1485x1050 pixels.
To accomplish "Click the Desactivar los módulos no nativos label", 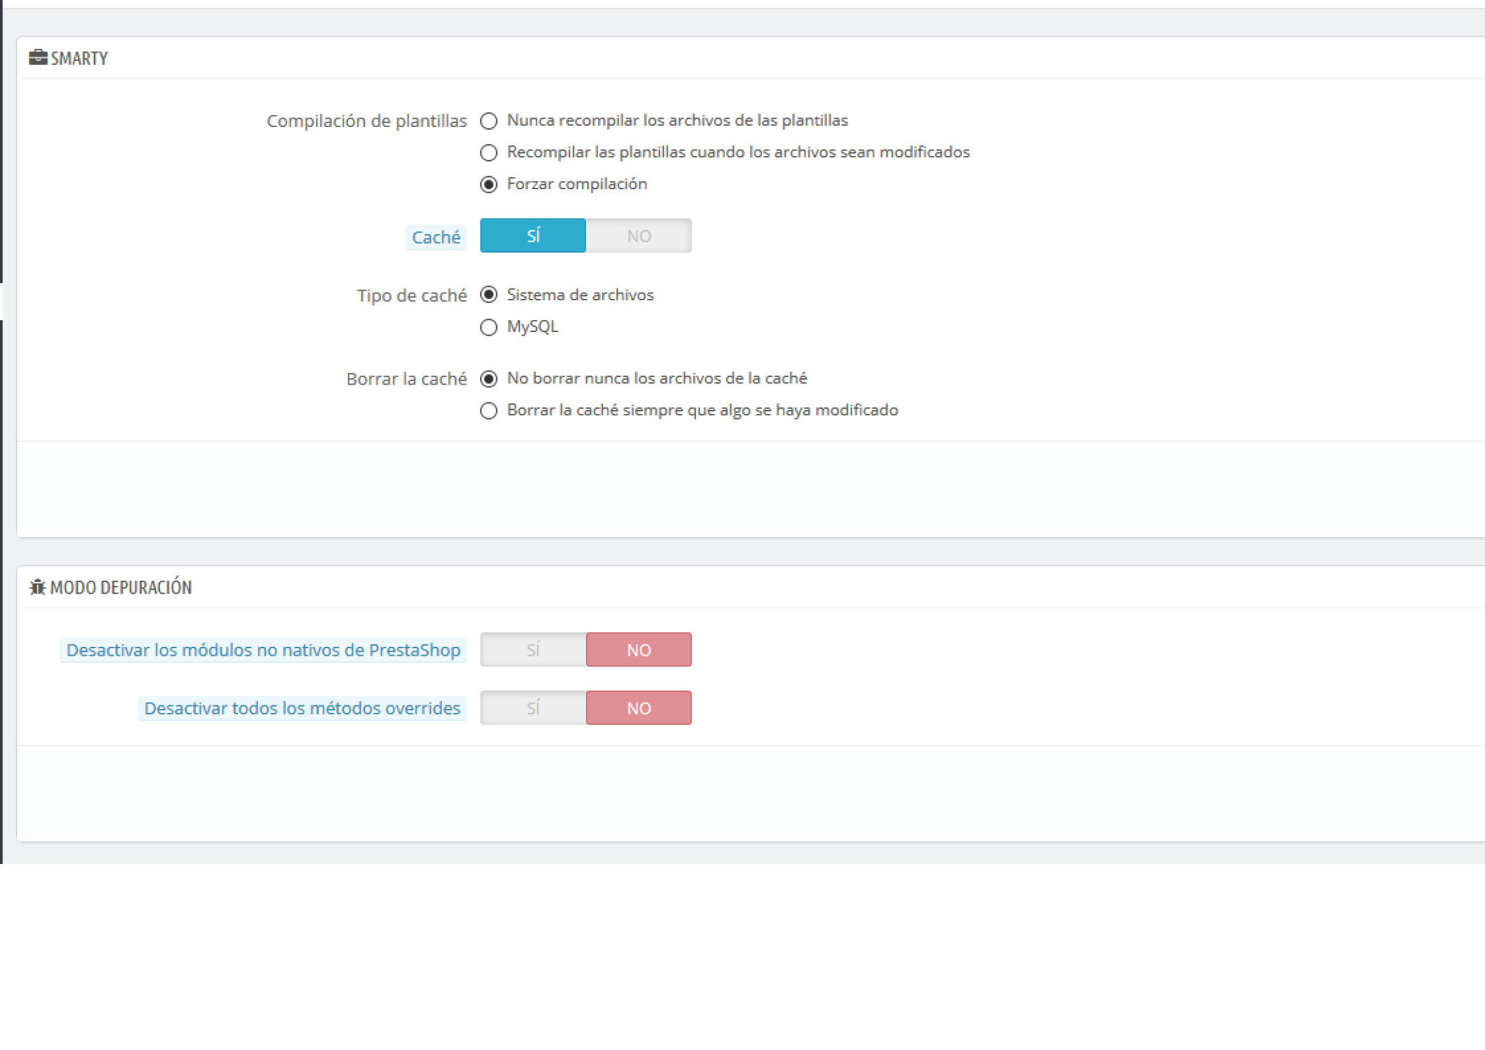I will 263,651.
